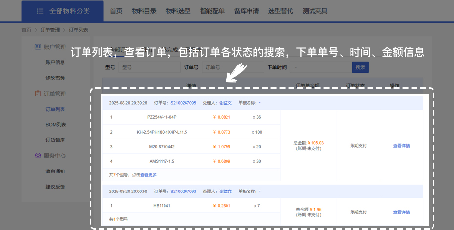Click the 型号 search input field
Image resolution: width=454 pixels, height=230 pixels.
click(149, 68)
